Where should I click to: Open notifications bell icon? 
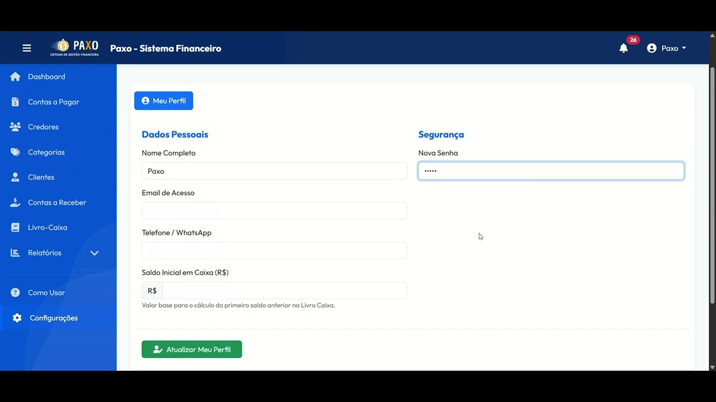pyautogui.click(x=624, y=49)
